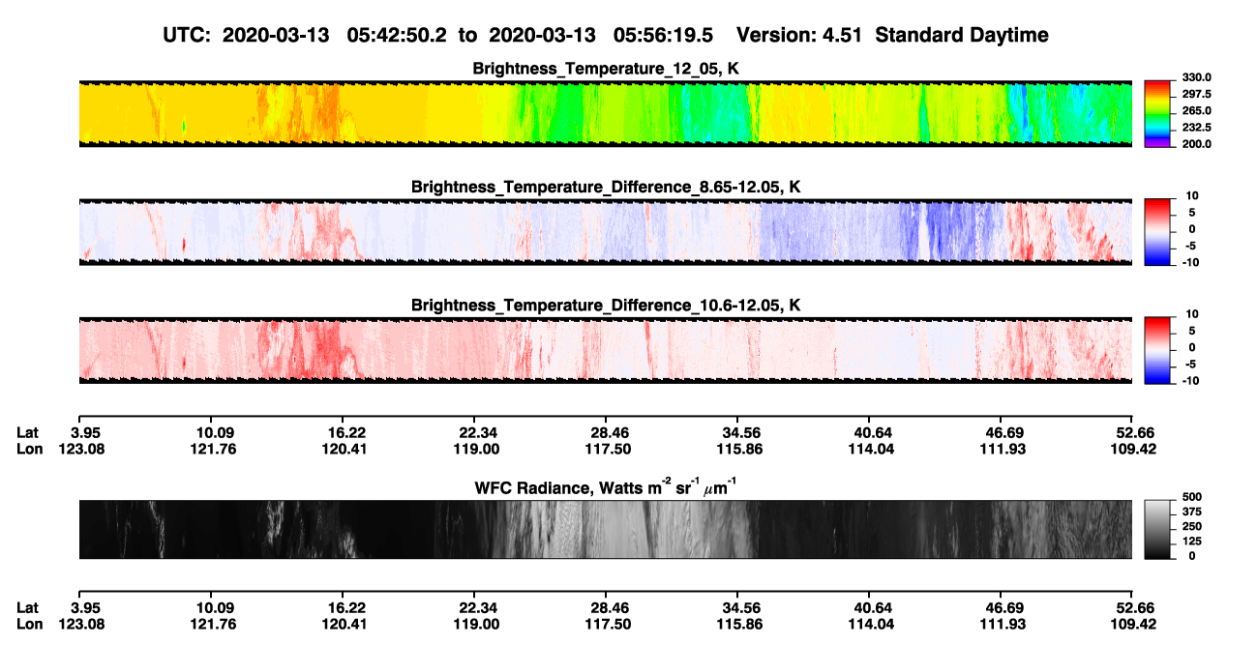Click the Brightness_Temperature_12_05, K panel title
The image size is (1258, 645).
pos(606,69)
